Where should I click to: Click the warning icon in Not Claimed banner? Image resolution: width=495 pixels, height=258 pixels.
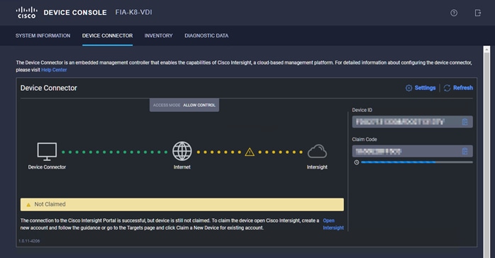click(x=28, y=205)
